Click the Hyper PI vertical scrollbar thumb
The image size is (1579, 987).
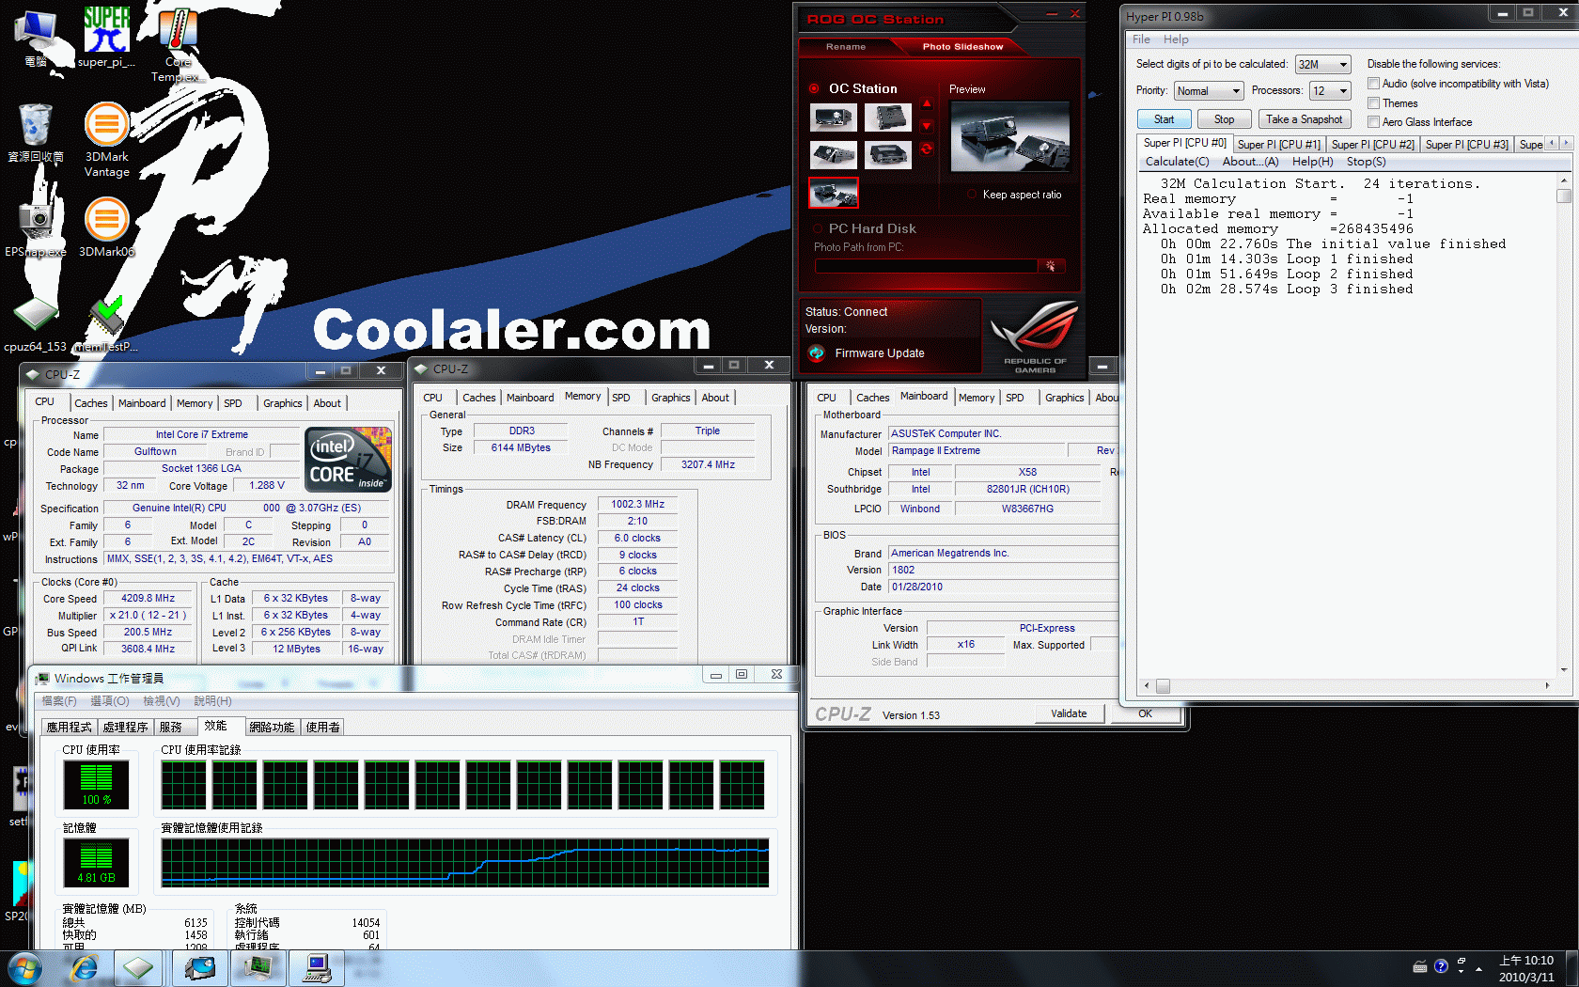1564,196
